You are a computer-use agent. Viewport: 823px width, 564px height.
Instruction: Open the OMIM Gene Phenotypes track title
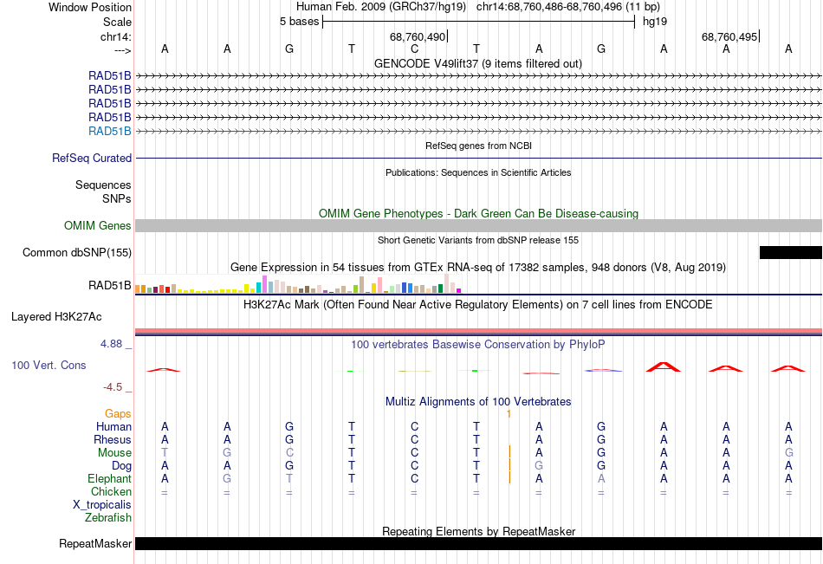(x=478, y=213)
